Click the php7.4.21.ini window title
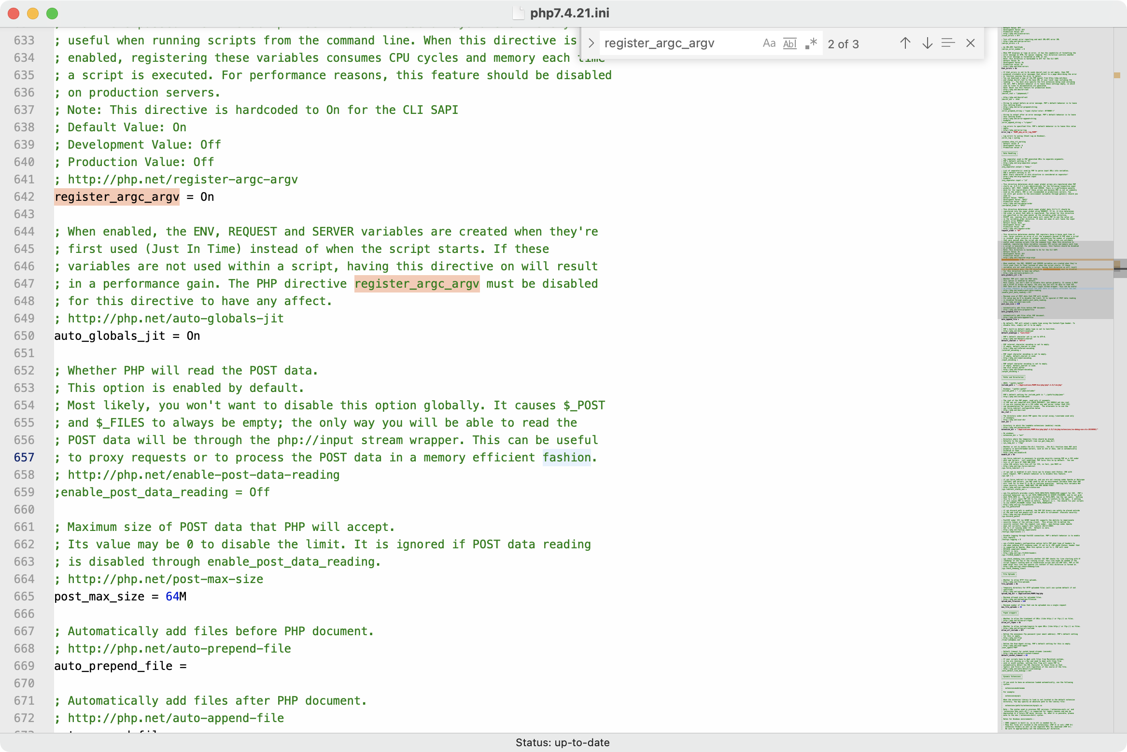Image resolution: width=1127 pixels, height=752 pixels. pyautogui.click(x=570, y=13)
